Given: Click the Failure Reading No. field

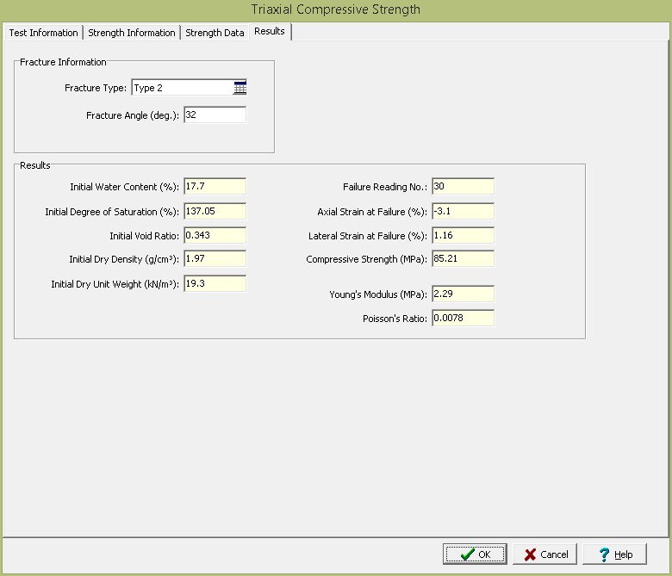Looking at the screenshot, I should [463, 187].
